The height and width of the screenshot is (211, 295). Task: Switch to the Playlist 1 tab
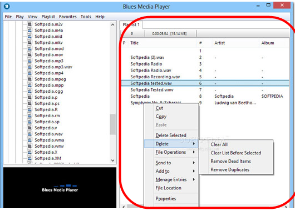coord(131,24)
